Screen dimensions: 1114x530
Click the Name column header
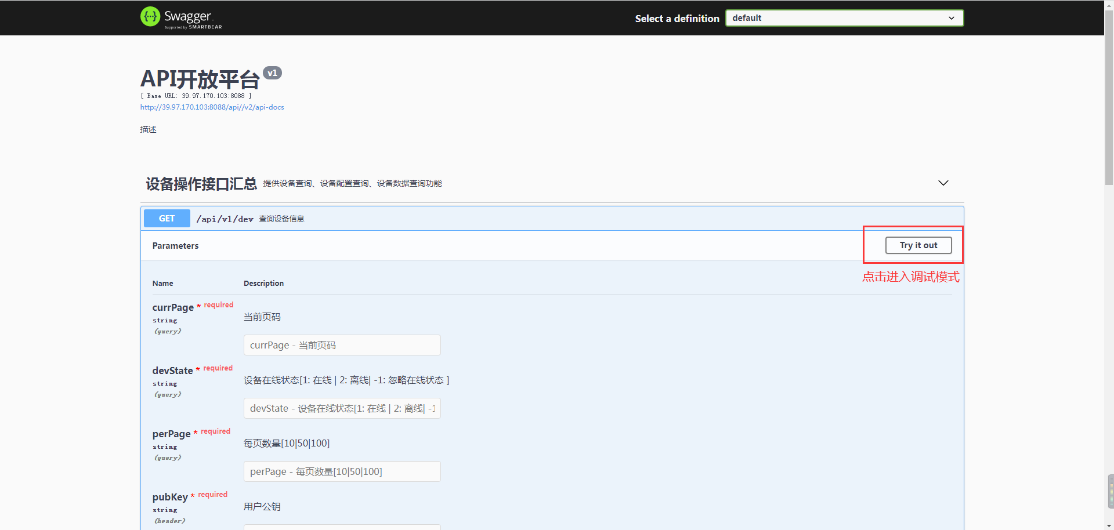162,284
